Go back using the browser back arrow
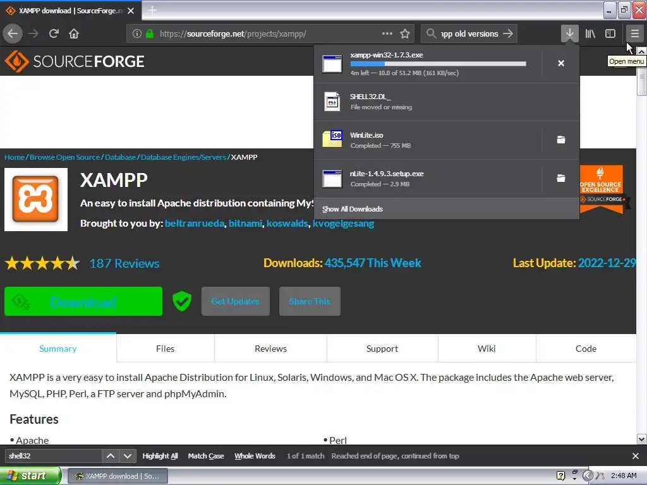The image size is (647, 485). [13, 33]
